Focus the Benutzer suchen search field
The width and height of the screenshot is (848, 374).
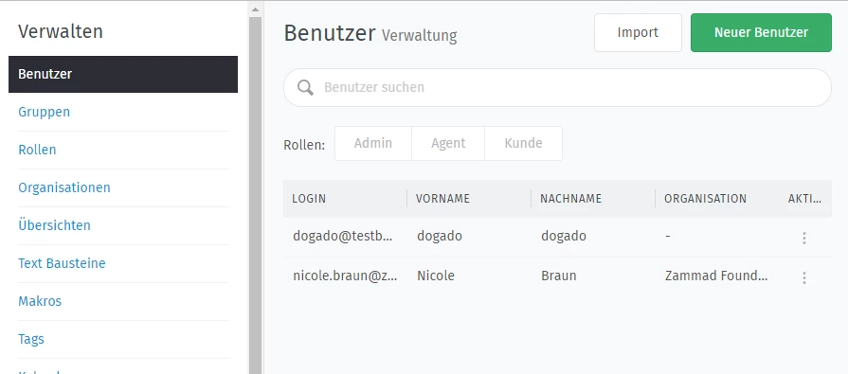tap(557, 87)
